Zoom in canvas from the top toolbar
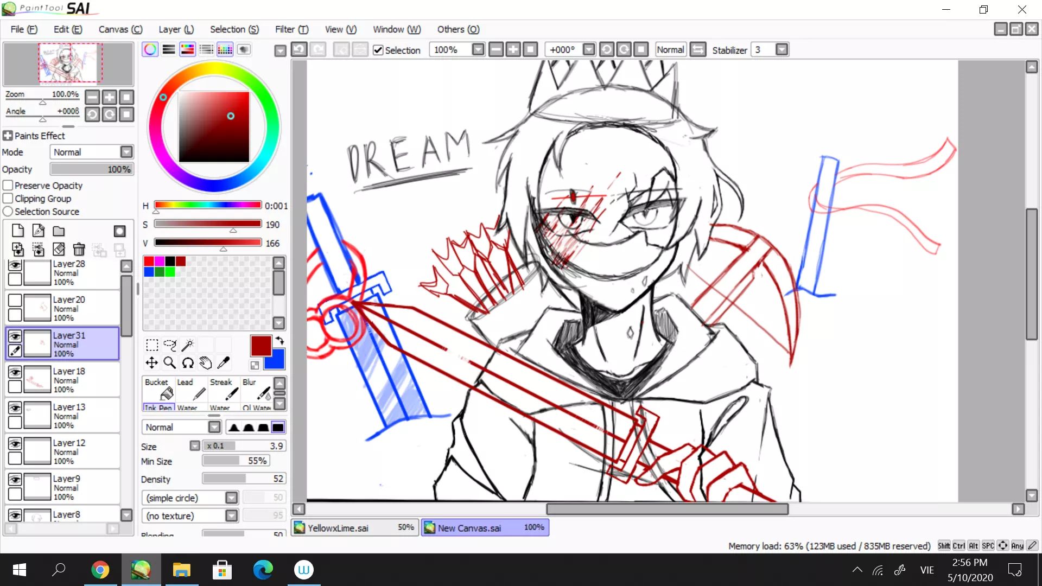This screenshot has width=1042, height=586. [513, 50]
